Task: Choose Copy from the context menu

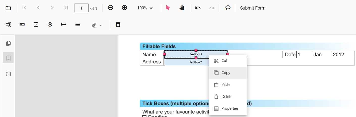Action: (x=226, y=73)
